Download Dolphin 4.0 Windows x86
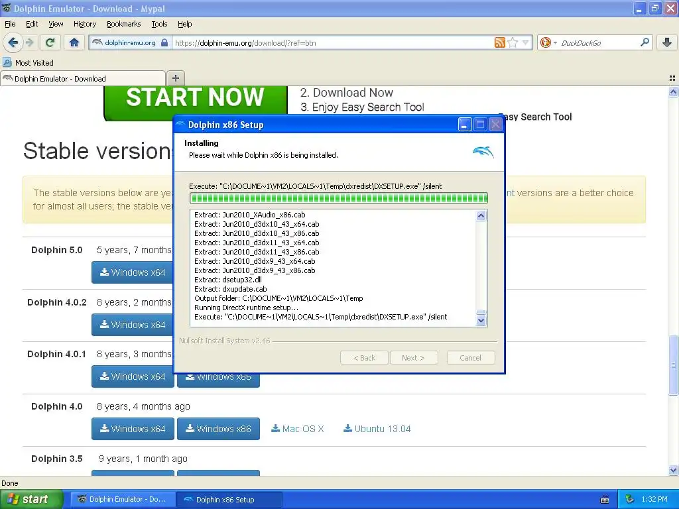 tap(218, 429)
